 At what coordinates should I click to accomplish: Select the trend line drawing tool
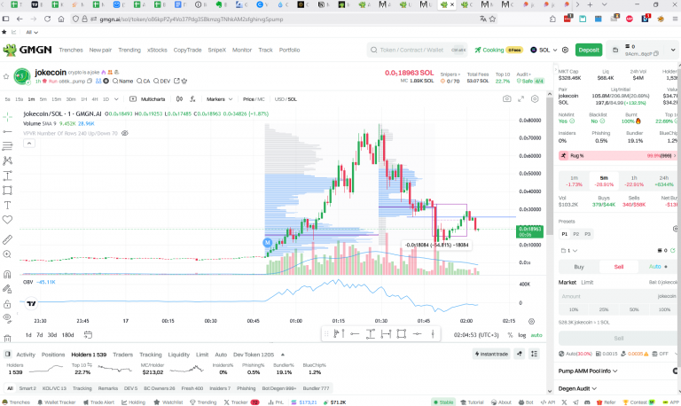click(x=7, y=131)
